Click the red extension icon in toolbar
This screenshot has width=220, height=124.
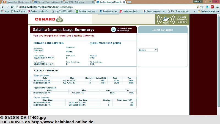click(x=212, y=7)
